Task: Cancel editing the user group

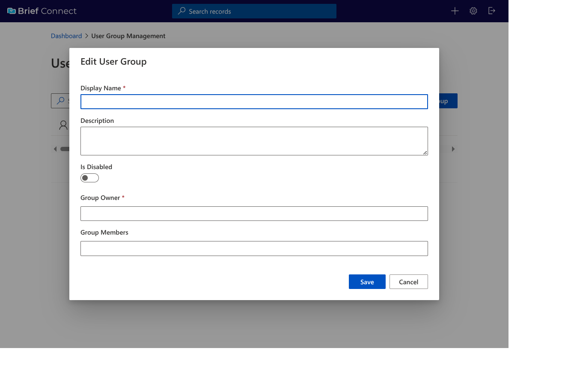Action: pyautogui.click(x=408, y=282)
